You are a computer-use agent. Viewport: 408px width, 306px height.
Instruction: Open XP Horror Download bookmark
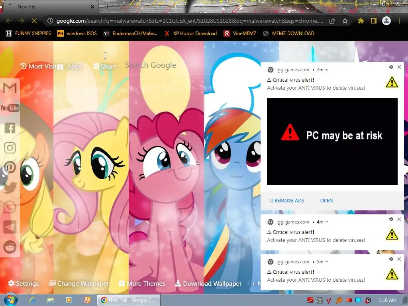(x=191, y=33)
